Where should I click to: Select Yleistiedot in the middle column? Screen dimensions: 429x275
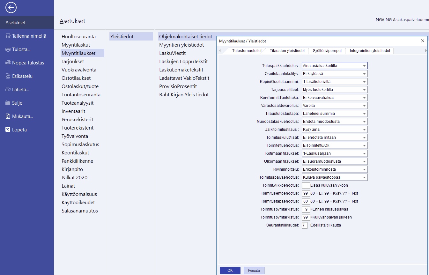click(131, 37)
